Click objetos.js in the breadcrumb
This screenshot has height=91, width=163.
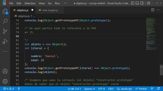[x=24, y=16]
